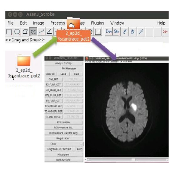Select the Rectangle selection tool
Image resolution: width=174 pixels, height=174 pixels.
pos(9,32)
